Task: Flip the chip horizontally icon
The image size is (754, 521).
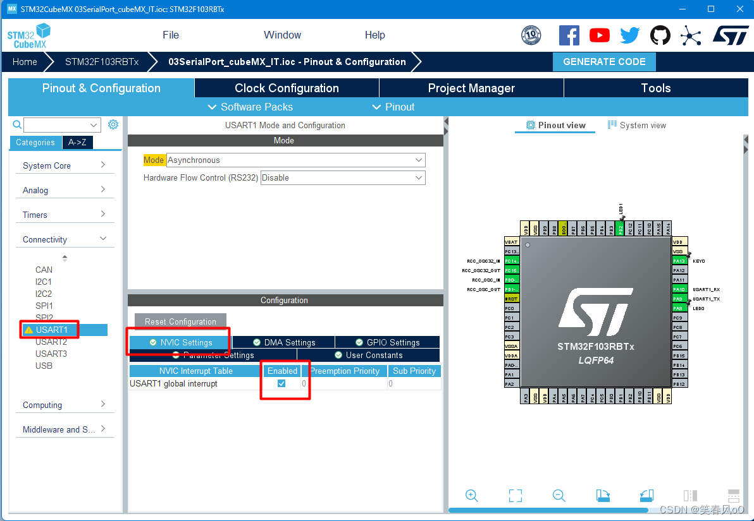Action: [x=690, y=496]
